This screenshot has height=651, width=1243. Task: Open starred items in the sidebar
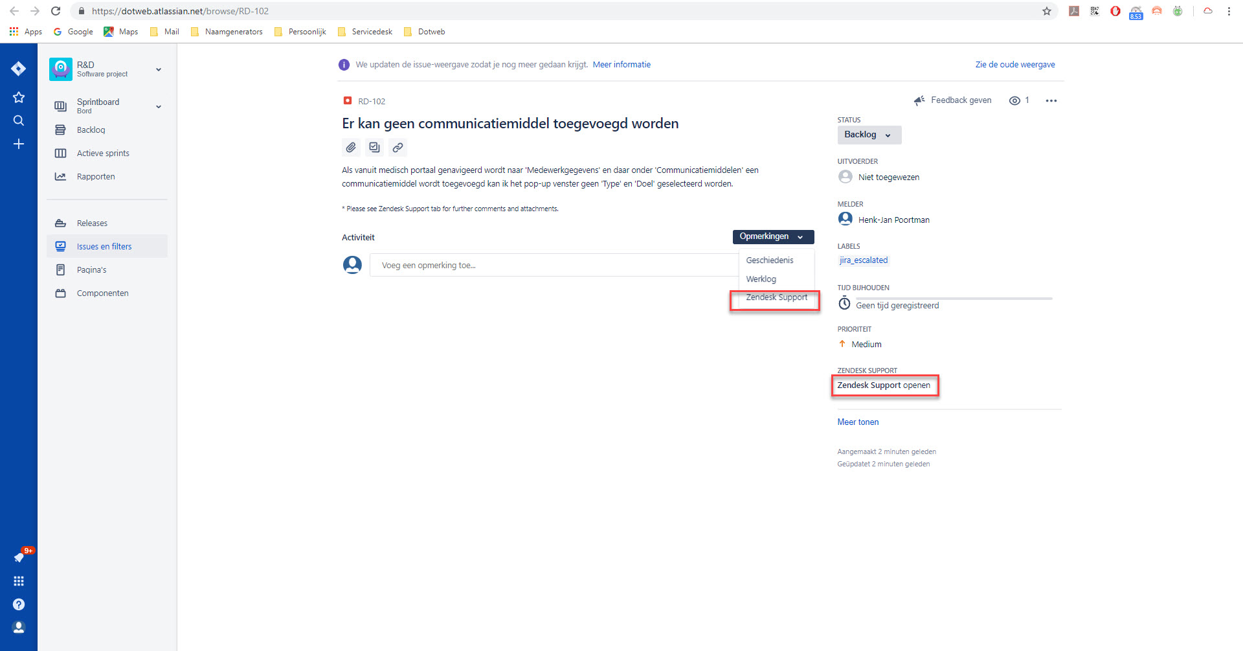coord(18,97)
